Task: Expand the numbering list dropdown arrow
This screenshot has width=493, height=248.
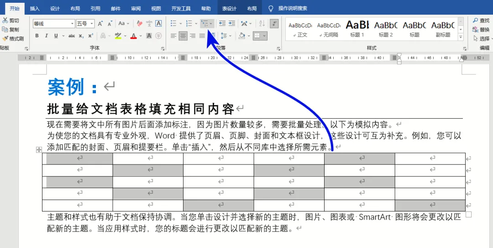Action: coord(196,23)
